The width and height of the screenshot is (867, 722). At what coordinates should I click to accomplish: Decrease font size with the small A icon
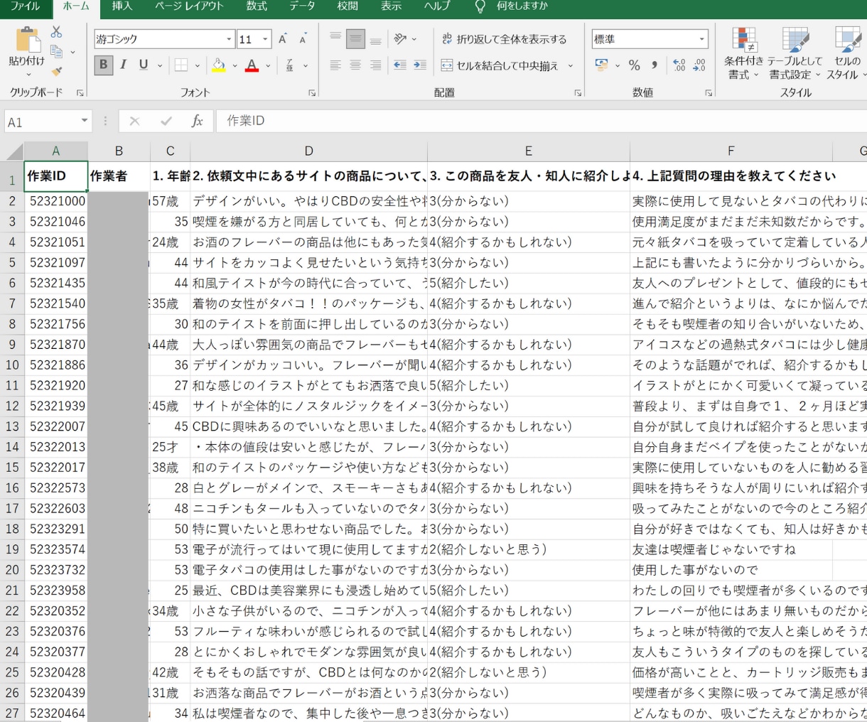point(303,39)
